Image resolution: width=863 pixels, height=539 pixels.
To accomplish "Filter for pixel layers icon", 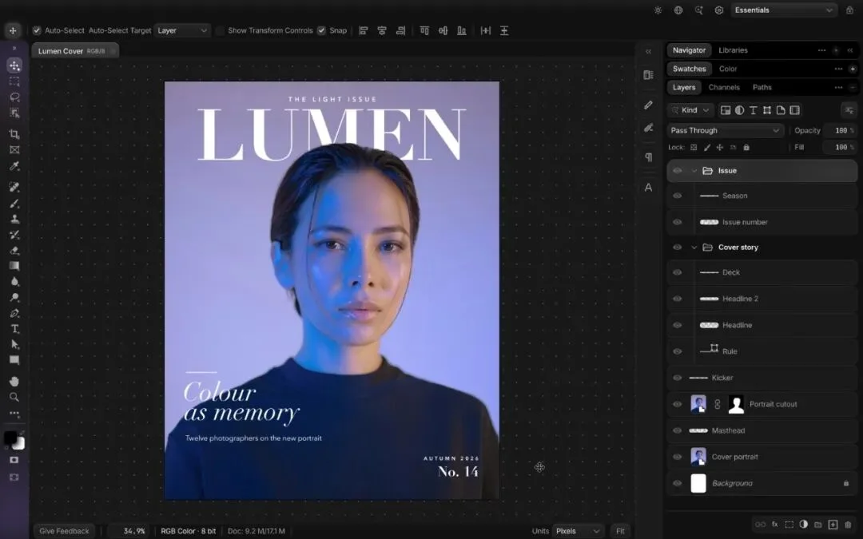I will (x=726, y=110).
